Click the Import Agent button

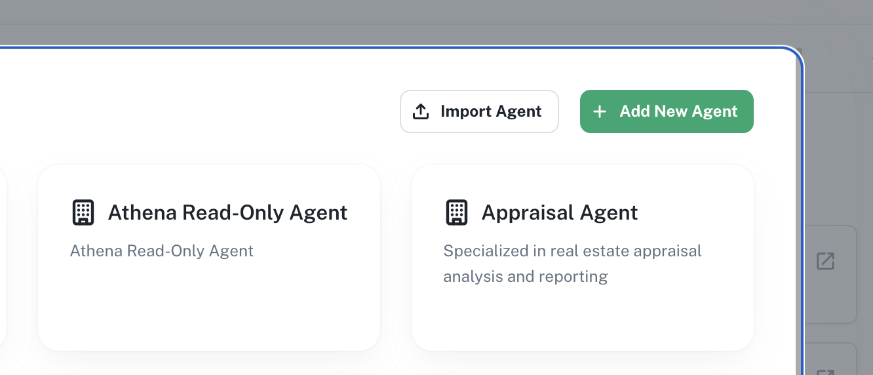[479, 111]
